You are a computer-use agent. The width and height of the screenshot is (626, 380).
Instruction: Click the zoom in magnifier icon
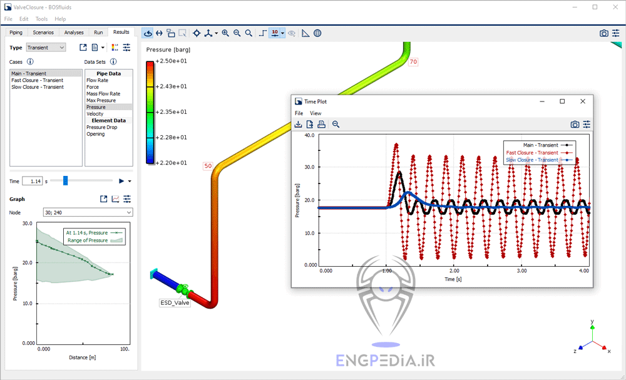click(x=225, y=33)
